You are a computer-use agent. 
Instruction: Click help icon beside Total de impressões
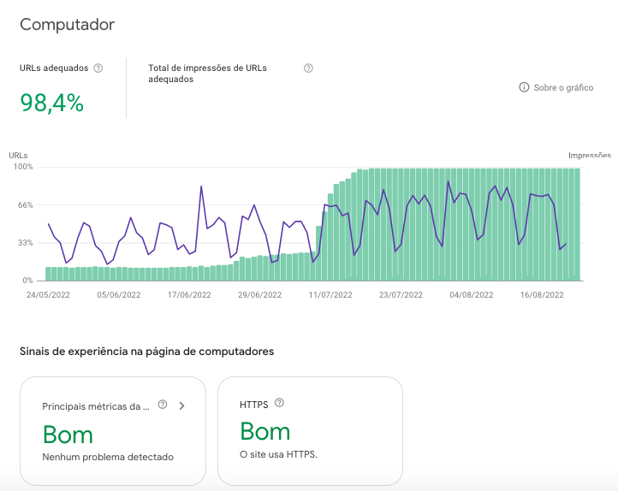tap(308, 68)
